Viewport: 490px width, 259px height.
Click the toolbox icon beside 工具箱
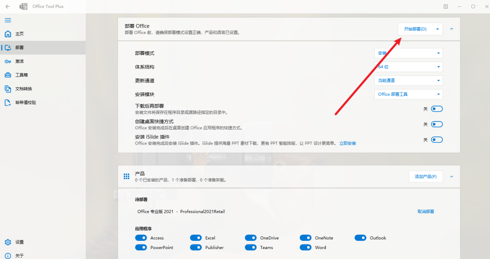point(8,75)
